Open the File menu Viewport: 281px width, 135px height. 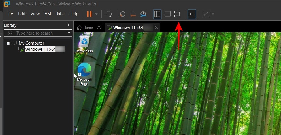pos(10,14)
